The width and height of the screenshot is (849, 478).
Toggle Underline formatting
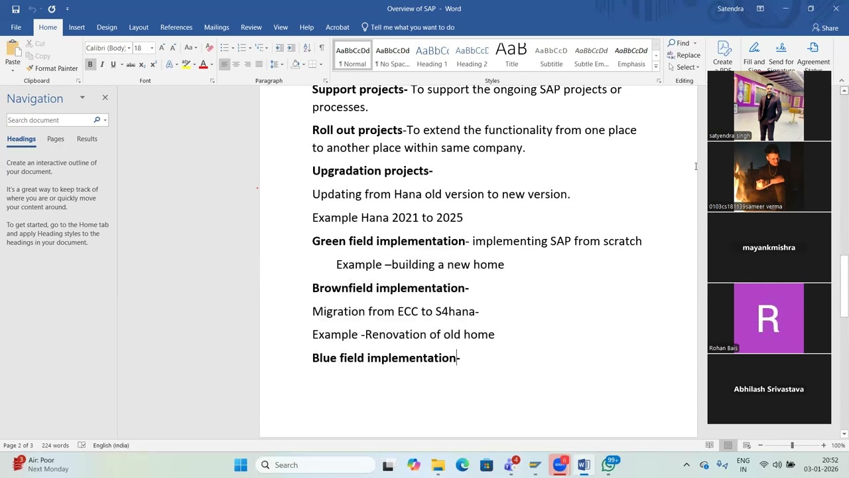tap(113, 64)
